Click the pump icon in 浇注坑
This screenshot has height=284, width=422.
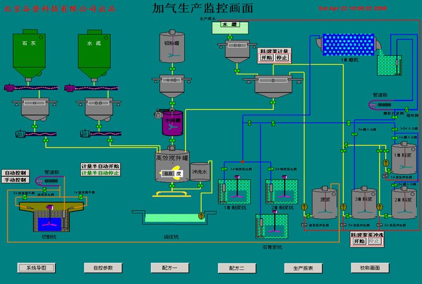[x=200, y=215]
